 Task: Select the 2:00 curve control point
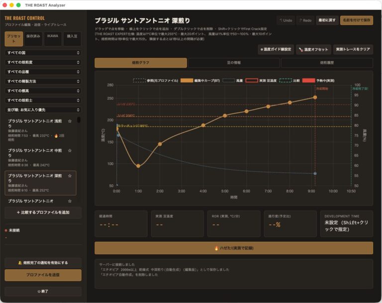pyautogui.click(x=160, y=144)
